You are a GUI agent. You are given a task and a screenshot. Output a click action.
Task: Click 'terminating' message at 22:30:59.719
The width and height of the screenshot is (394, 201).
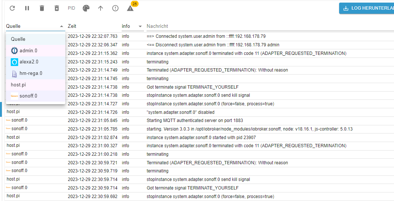click(157, 171)
